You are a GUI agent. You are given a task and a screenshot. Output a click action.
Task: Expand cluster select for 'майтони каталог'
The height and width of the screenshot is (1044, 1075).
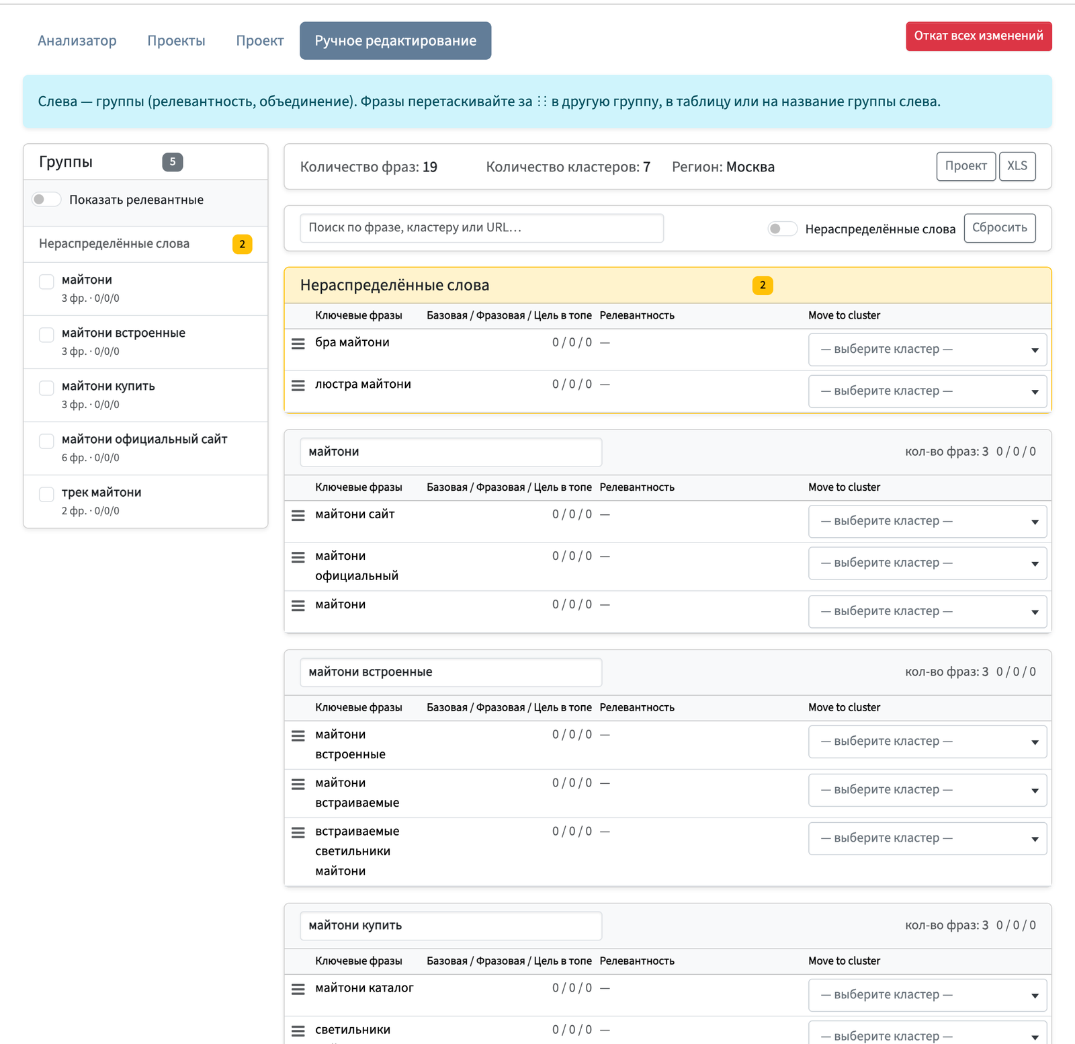point(927,995)
